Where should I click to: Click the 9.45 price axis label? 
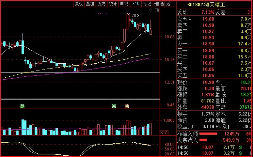click(170, 105)
